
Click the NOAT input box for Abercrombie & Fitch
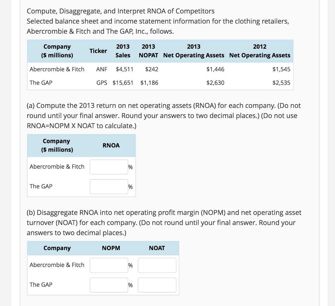coord(157,265)
